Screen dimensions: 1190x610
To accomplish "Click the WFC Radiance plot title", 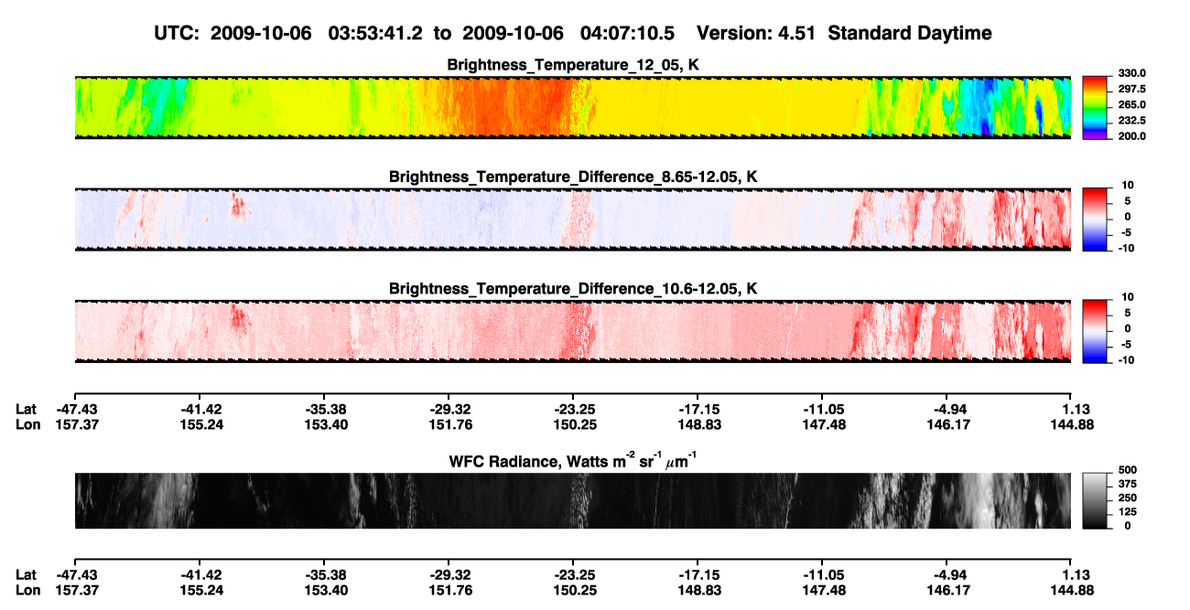I will click(573, 460).
